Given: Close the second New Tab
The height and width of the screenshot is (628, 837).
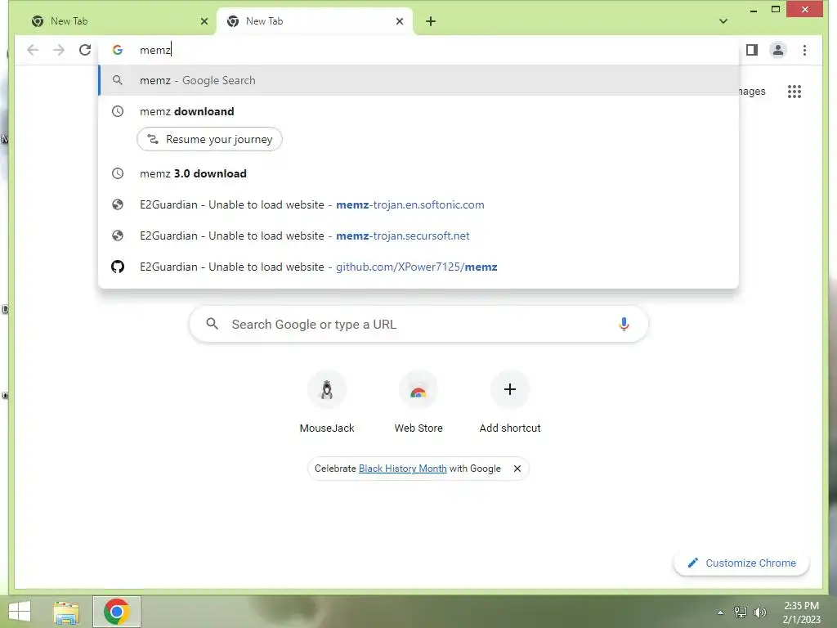Looking at the screenshot, I should pyautogui.click(x=400, y=21).
